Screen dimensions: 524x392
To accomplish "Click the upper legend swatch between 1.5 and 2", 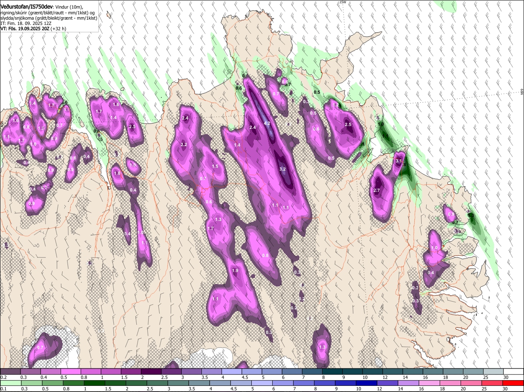I will (x=131, y=371).
